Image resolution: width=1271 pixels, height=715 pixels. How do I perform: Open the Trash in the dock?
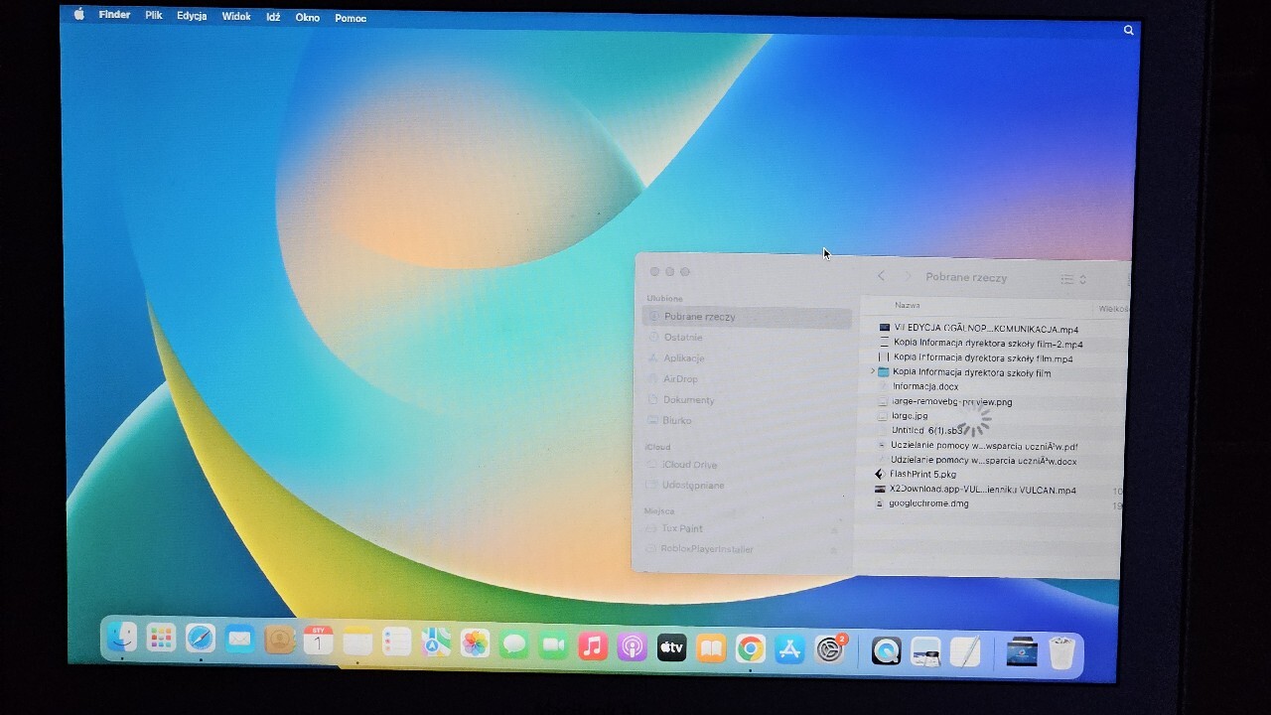pos(1061,653)
